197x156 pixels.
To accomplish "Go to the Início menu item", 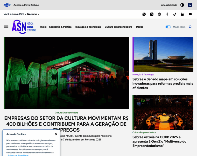I will click(x=43, y=27).
